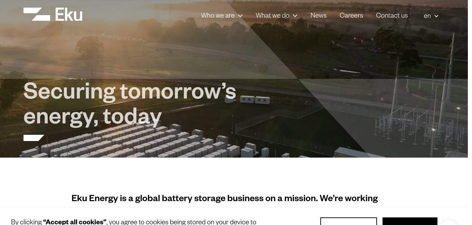Click the Eku Energy mission paragraph
This screenshot has width=472, height=225.
tap(225, 198)
